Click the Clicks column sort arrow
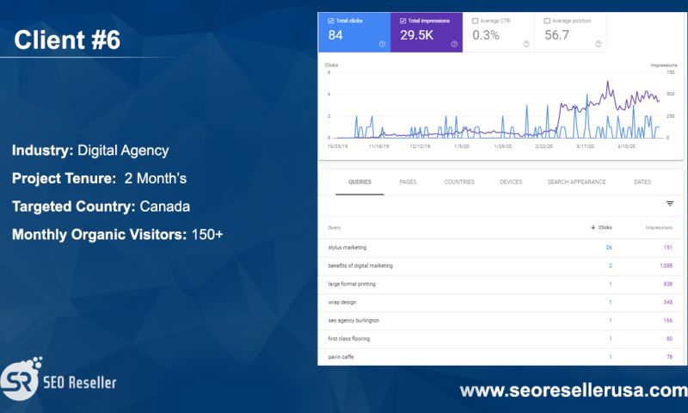Screen dimensions: 688x413 593,228
